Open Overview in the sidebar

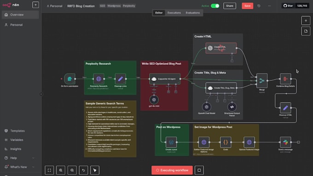[x=20, y=15]
